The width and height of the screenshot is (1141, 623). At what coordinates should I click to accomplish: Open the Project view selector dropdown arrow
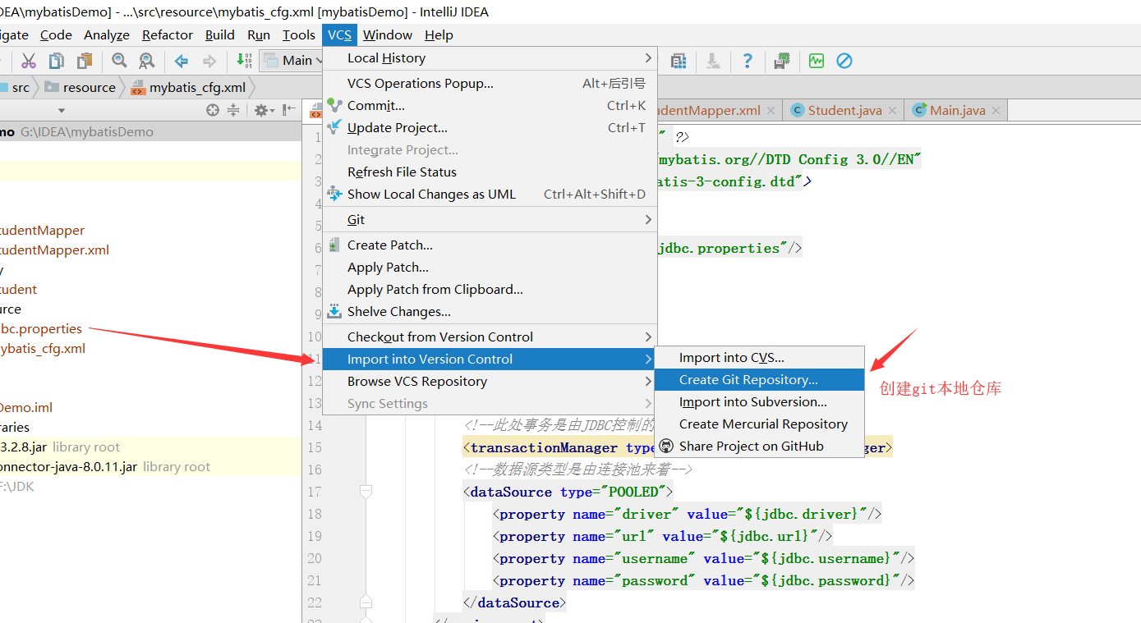point(62,111)
